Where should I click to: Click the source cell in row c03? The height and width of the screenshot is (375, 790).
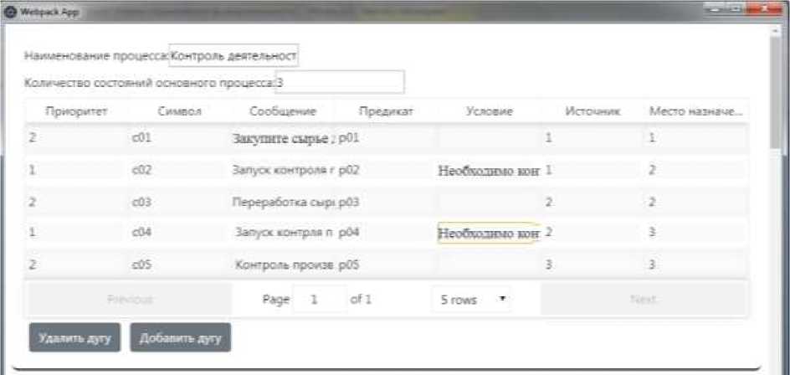[x=592, y=202]
